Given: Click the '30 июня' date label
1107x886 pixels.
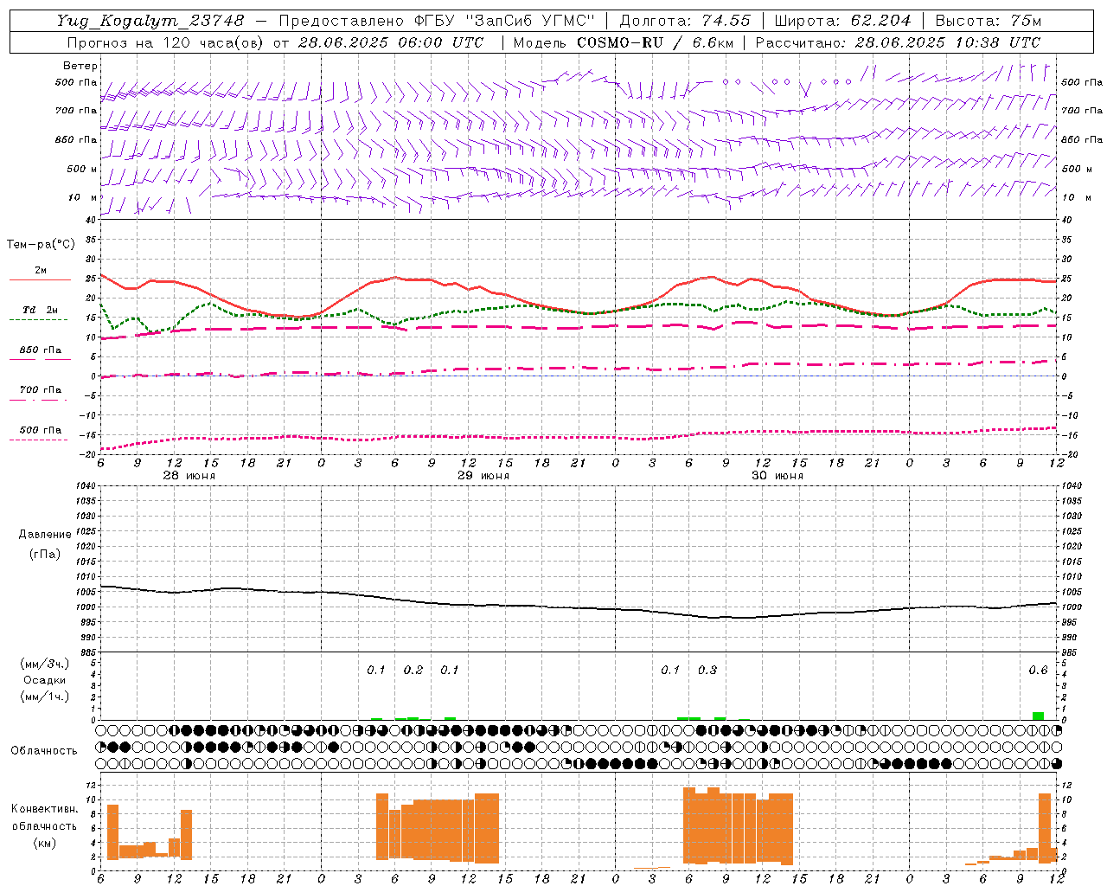Looking at the screenshot, I should [777, 476].
